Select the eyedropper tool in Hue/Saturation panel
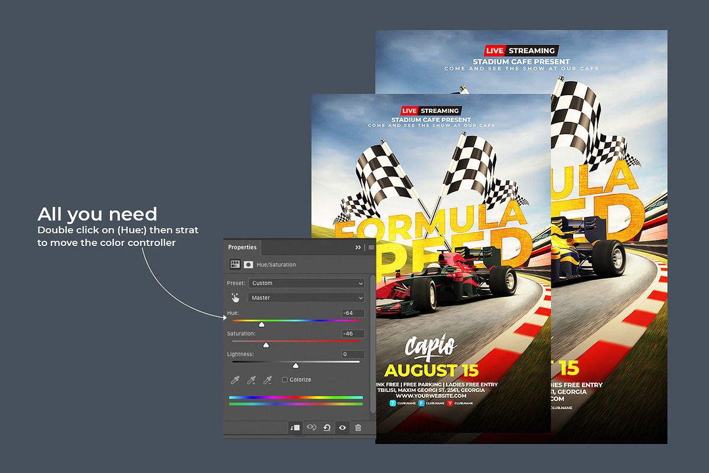Viewport: 709px width, 473px height. pos(235,380)
